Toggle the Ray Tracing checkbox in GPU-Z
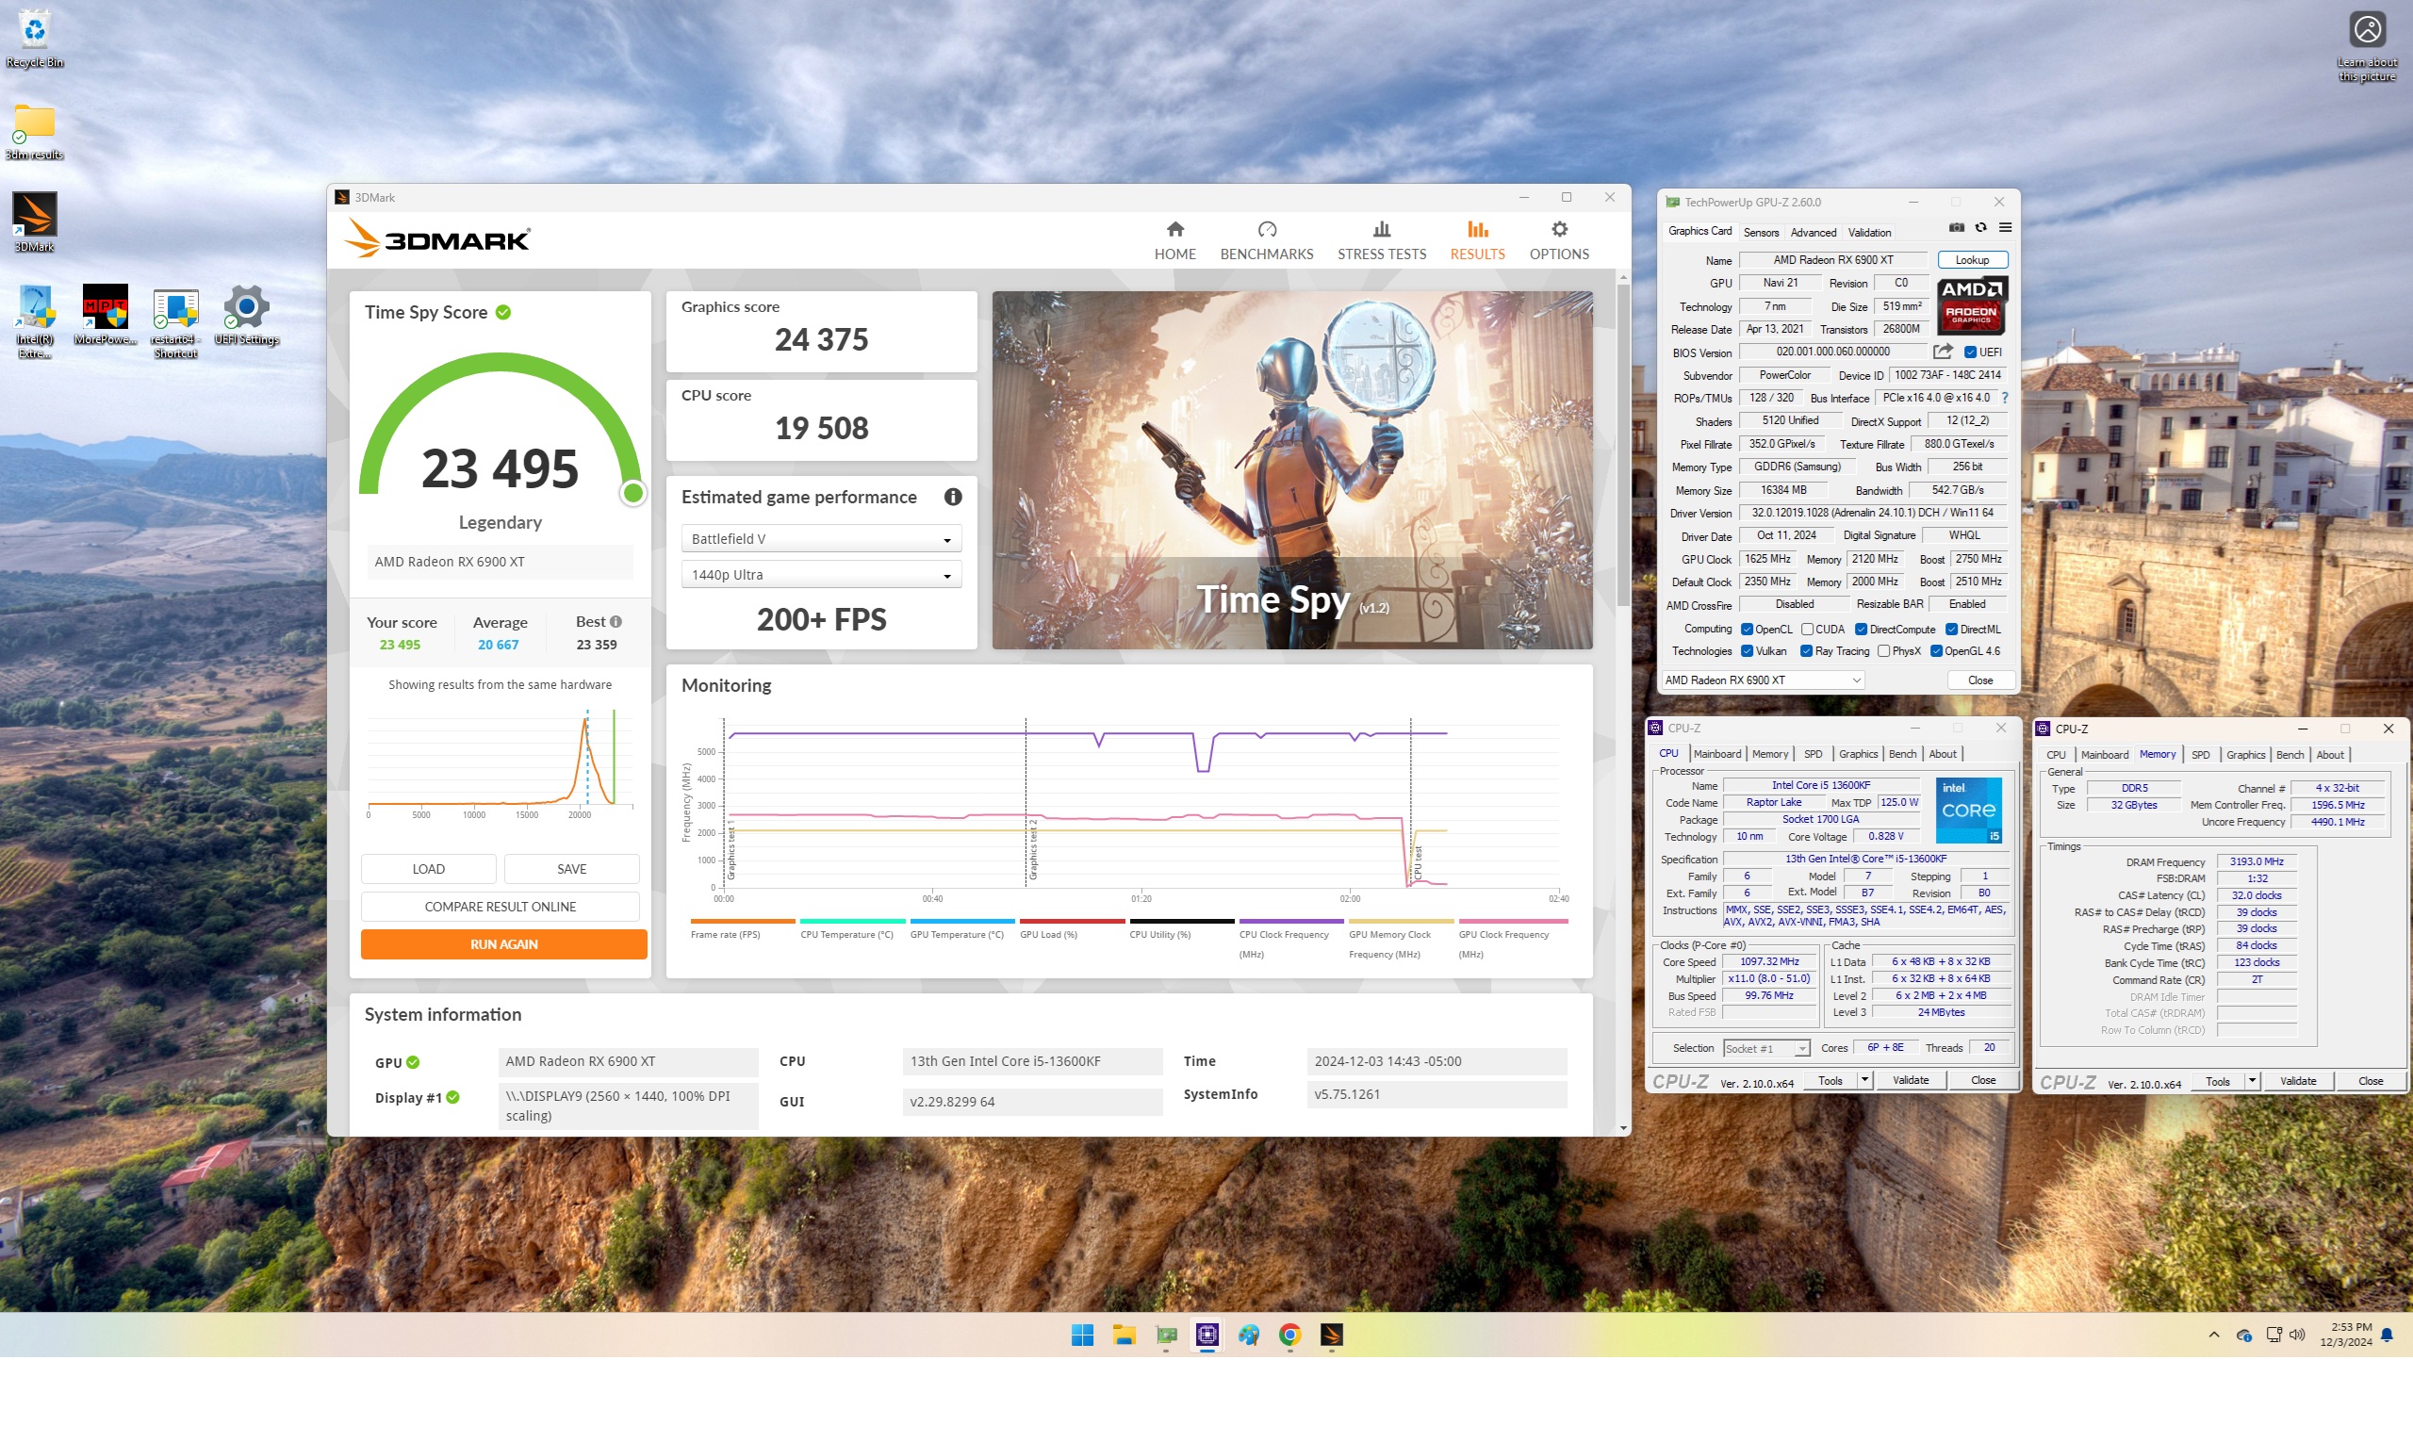This screenshot has height=1442, width=2413. pyautogui.click(x=1806, y=651)
